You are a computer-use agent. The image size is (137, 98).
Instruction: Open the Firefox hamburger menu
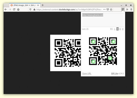[131, 9]
